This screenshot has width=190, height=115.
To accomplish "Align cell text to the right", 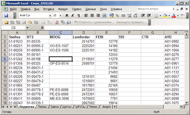I will (98, 16).
